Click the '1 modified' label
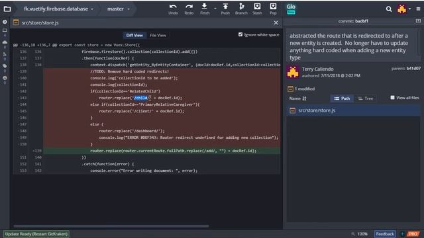 305,89
